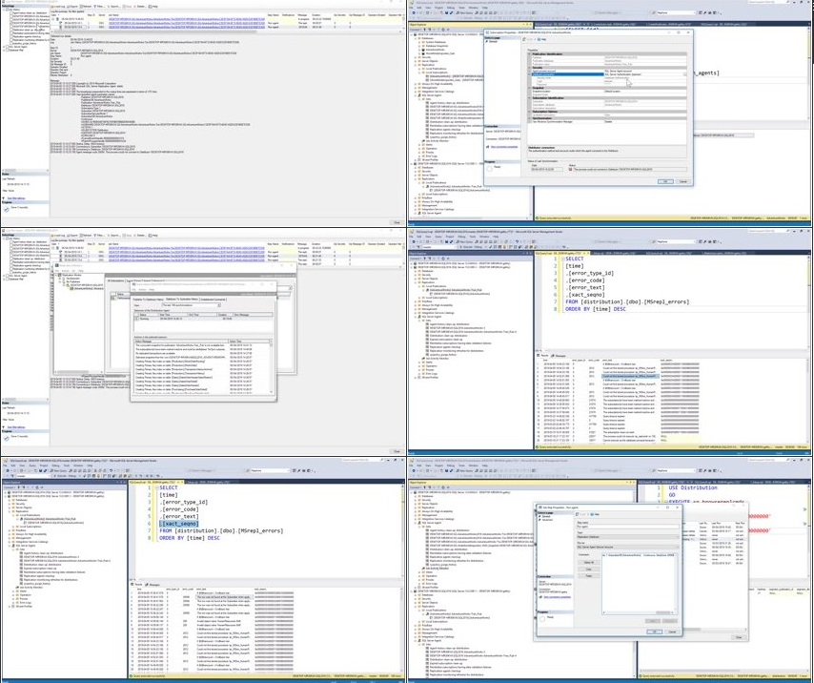Viewport: 814px width, 683px height.
Task: Switch to 'Undistributed Commands' tab in Replication Monitor
Action: point(213,300)
